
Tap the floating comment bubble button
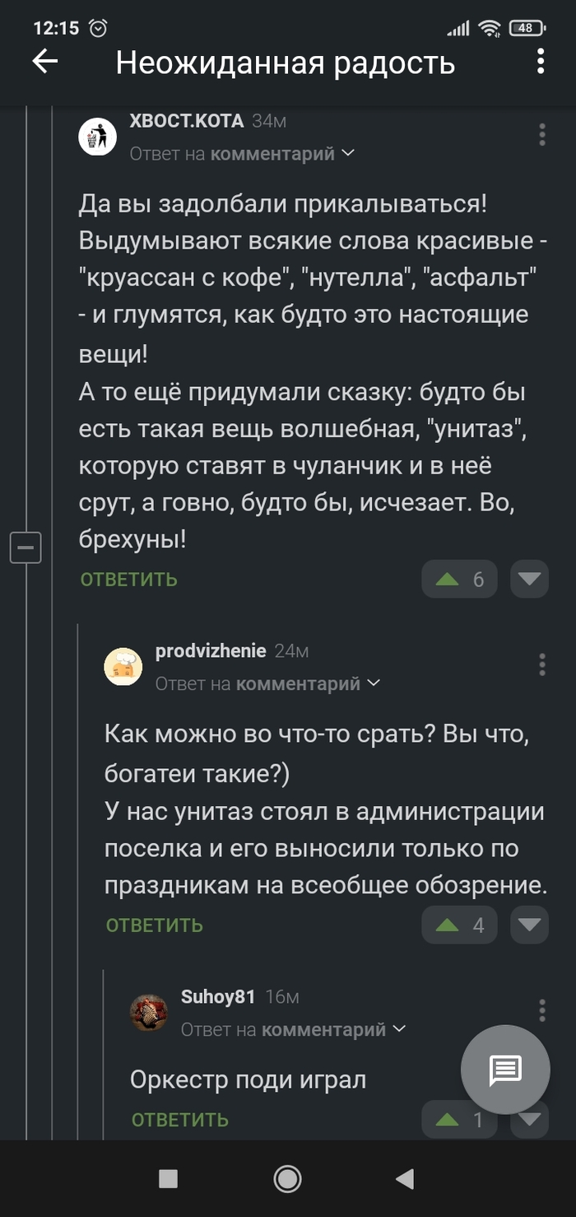pos(505,1070)
